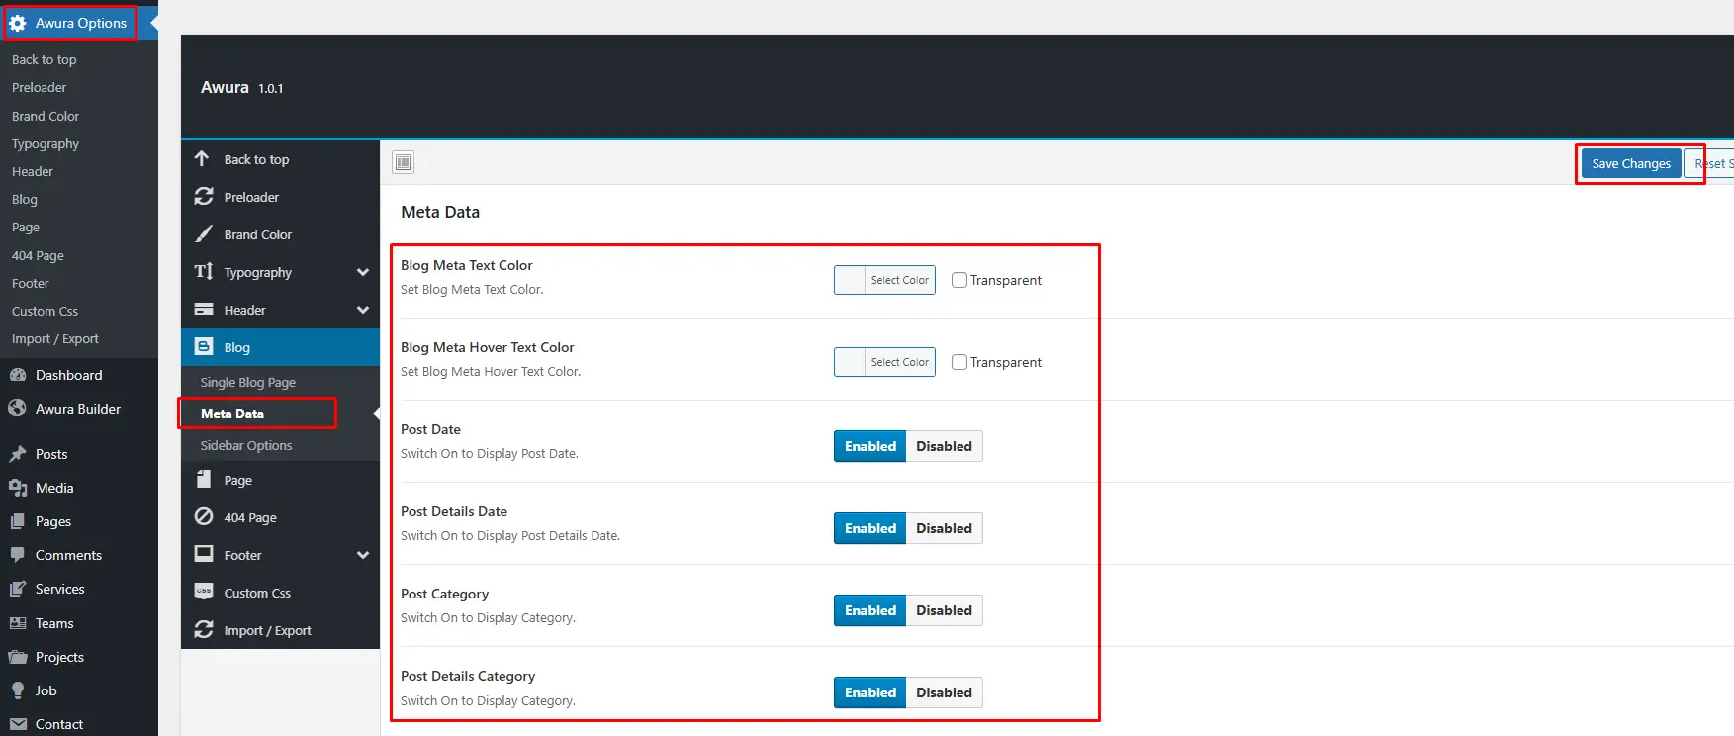Click the Preloader refresh icon in options panel
The height and width of the screenshot is (736, 1734).
[204, 197]
